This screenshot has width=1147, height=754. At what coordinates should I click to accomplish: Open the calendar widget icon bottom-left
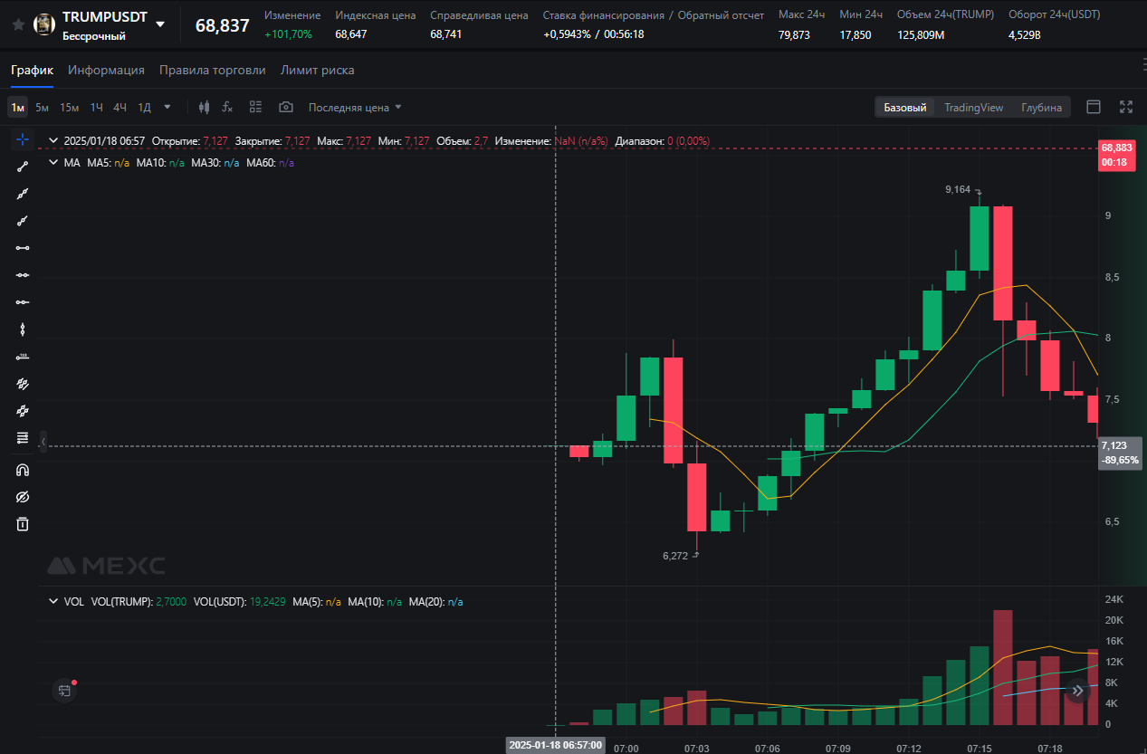click(x=64, y=691)
